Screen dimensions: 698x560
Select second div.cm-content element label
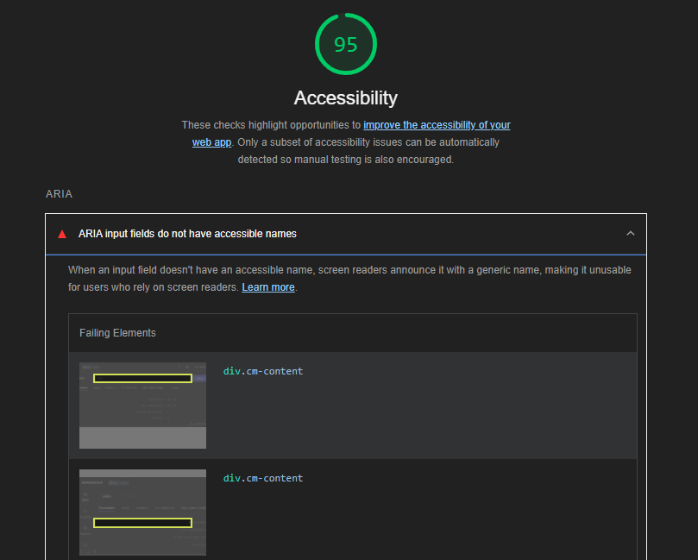tap(262, 478)
